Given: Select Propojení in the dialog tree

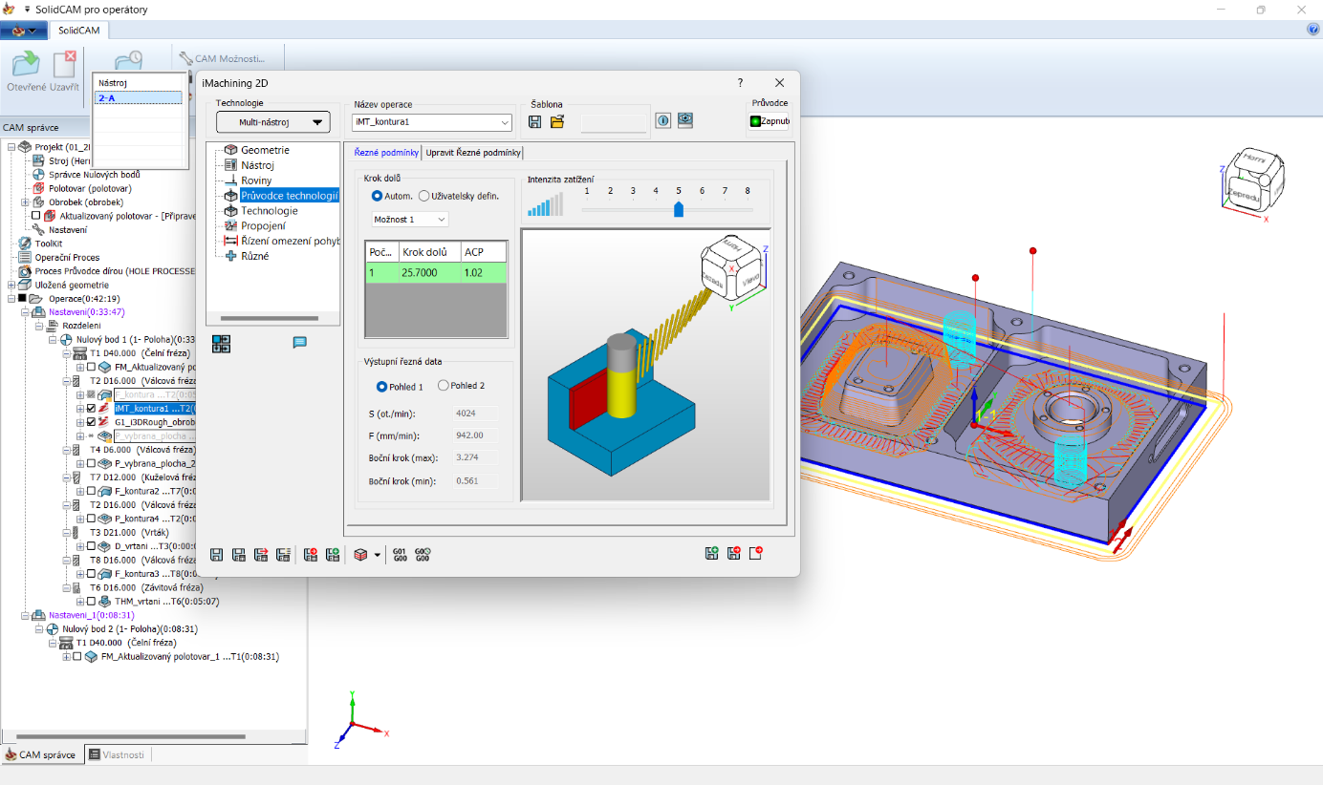Looking at the screenshot, I should tap(263, 226).
